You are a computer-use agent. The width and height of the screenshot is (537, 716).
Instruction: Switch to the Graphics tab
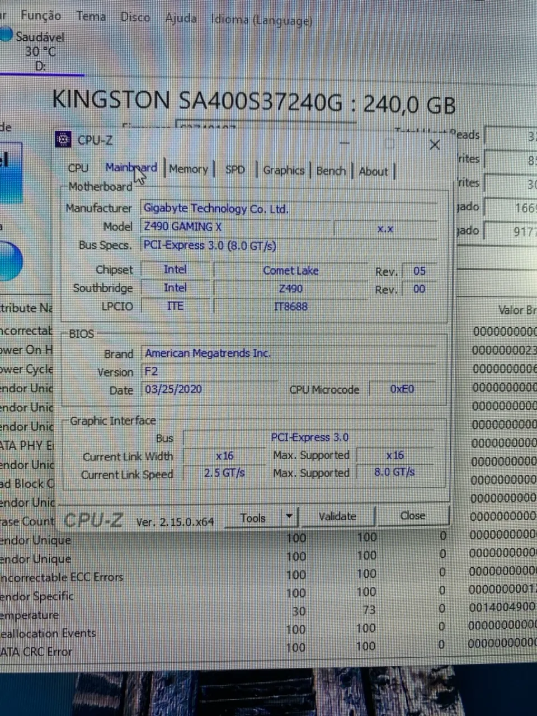(284, 170)
